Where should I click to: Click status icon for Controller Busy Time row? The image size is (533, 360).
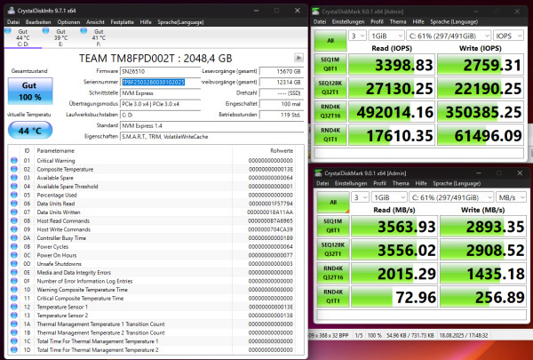tap(14, 238)
